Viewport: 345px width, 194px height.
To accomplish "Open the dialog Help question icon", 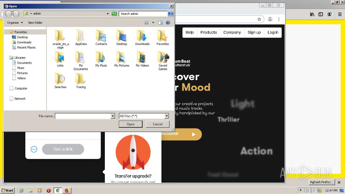I will tap(168, 23).
